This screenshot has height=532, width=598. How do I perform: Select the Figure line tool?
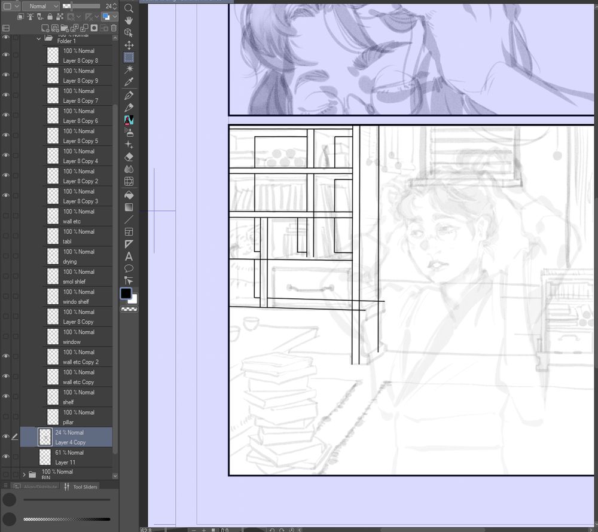coord(129,219)
